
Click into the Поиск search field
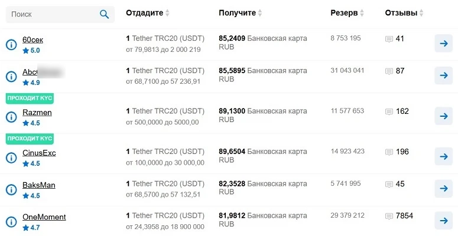[60, 14]
